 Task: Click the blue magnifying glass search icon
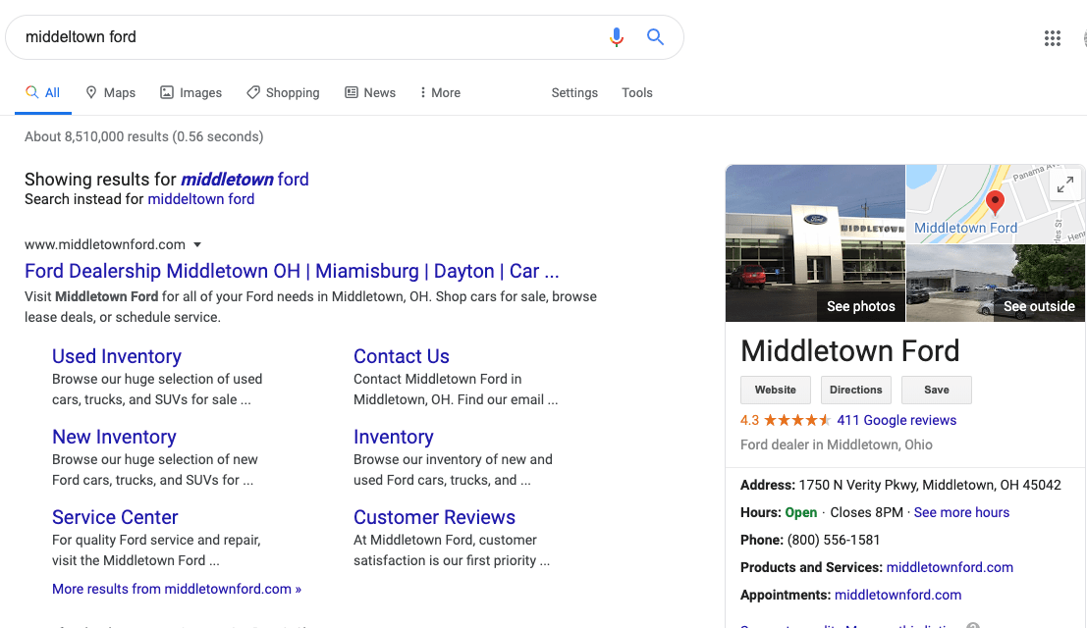[x=655, y=37]
